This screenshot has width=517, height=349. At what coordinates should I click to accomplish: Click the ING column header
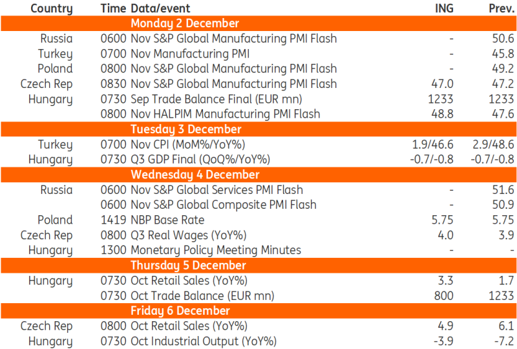point(443,8)
